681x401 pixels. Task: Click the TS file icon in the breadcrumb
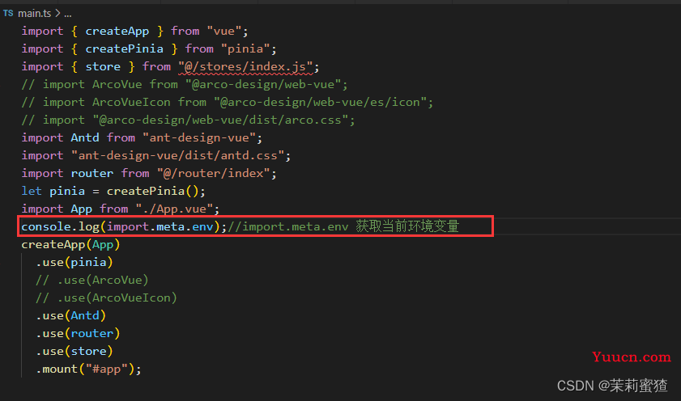click(x=8, y=14)
